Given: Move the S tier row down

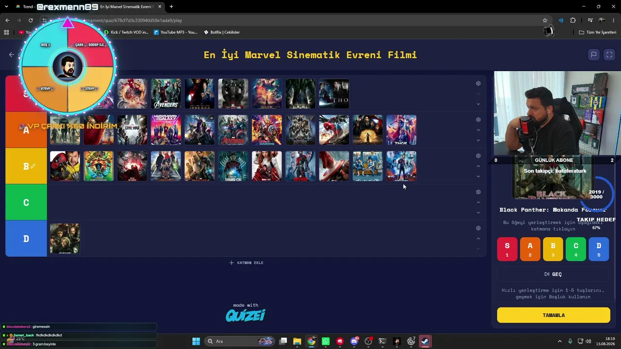Looking at the screenshot, I should pyautogui.click(x=478, y=104).
